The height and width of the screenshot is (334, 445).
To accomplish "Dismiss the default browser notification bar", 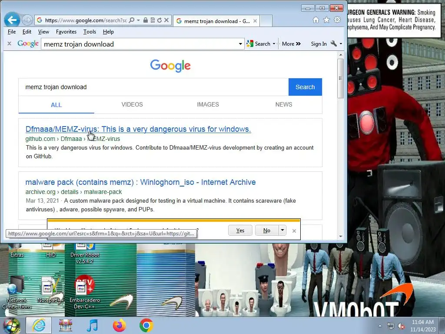I will pos(294,231).
